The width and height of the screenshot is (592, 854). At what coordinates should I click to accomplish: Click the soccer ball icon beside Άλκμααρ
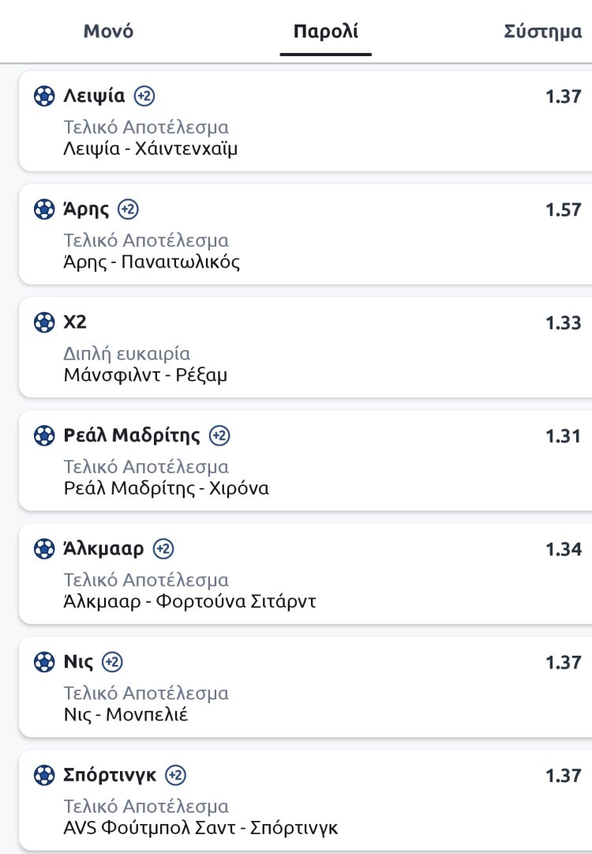click(43, 548)
